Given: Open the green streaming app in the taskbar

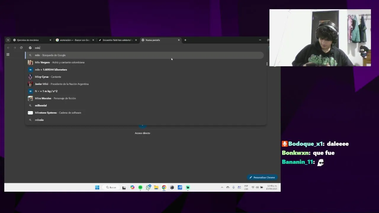Looking at the screenshot, I should pyautogui.click(x=188, y=187).
